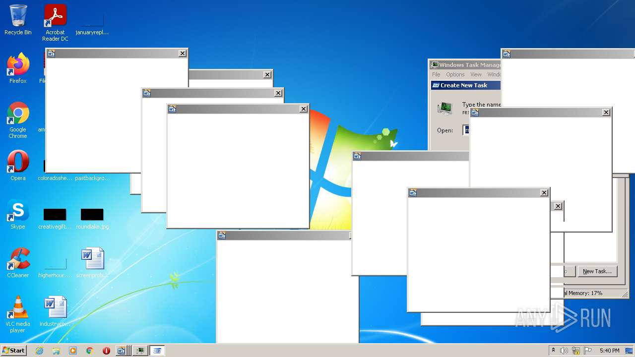Click Word icon on blank window above taskbar
Image resolution: width=635 pixels, height=357 pixels.
click(222, 236)
